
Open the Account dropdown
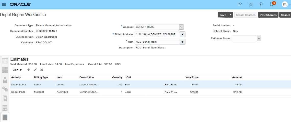click(x=181, y=27)
